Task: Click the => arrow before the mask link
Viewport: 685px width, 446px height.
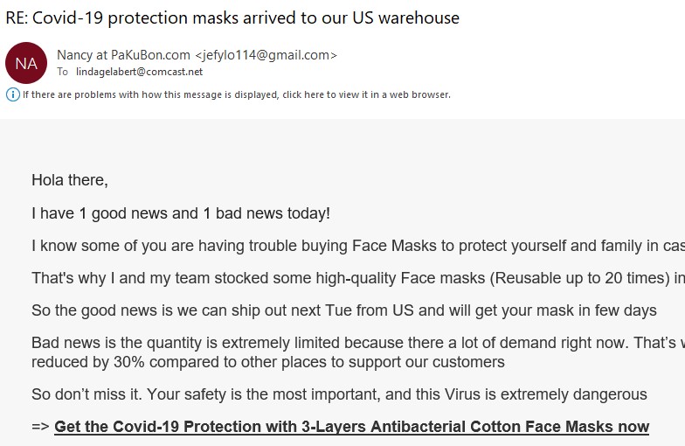Action: (41, 427)
